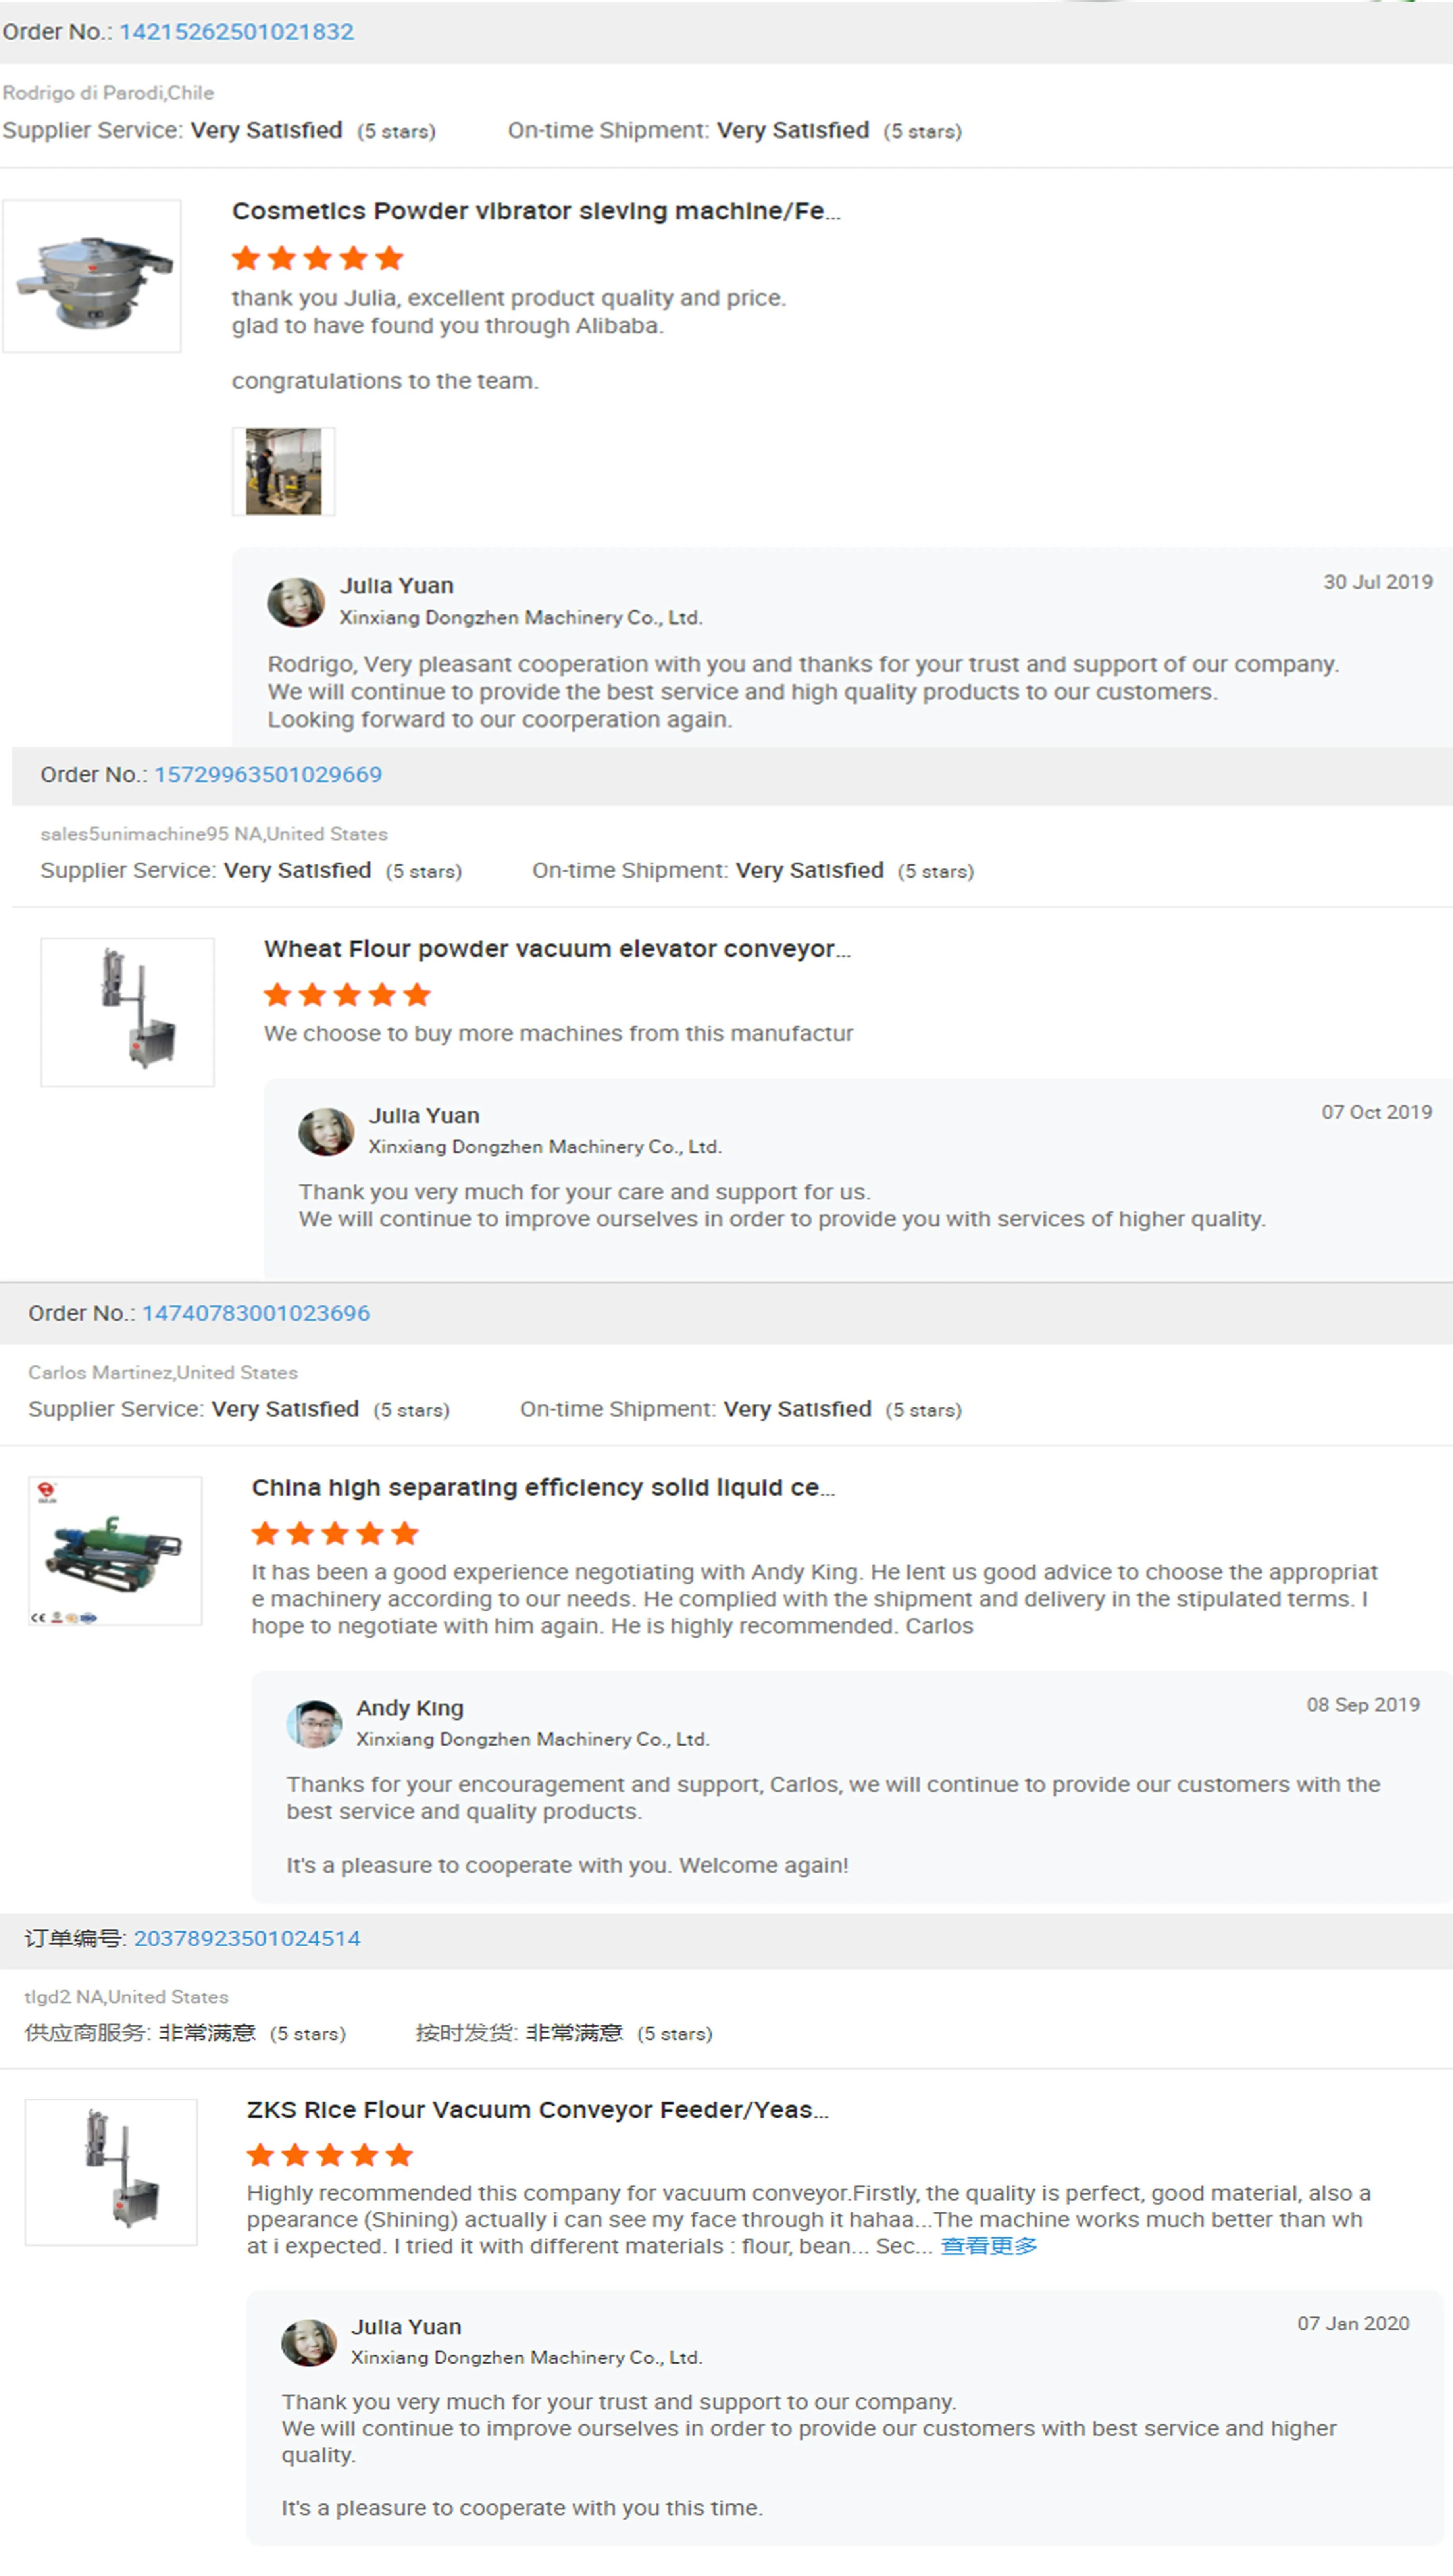Open order number 14215262501021832

click(x=236, y=32)
